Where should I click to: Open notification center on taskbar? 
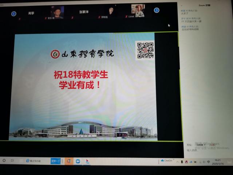point(229,162)
